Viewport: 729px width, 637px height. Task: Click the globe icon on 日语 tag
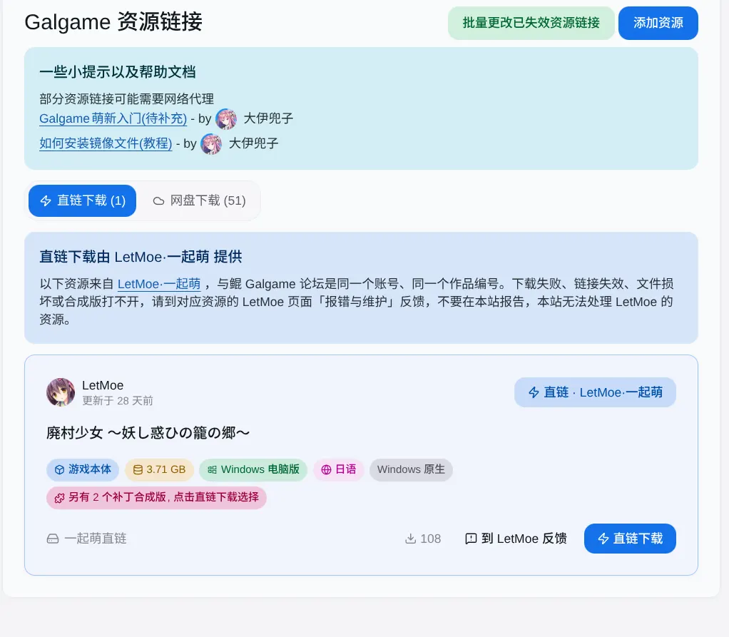327,469
